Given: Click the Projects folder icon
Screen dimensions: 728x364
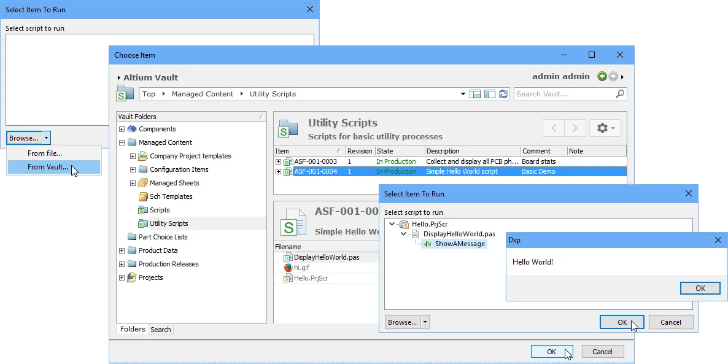Looking at the screenshot, I should coord(132,277).
